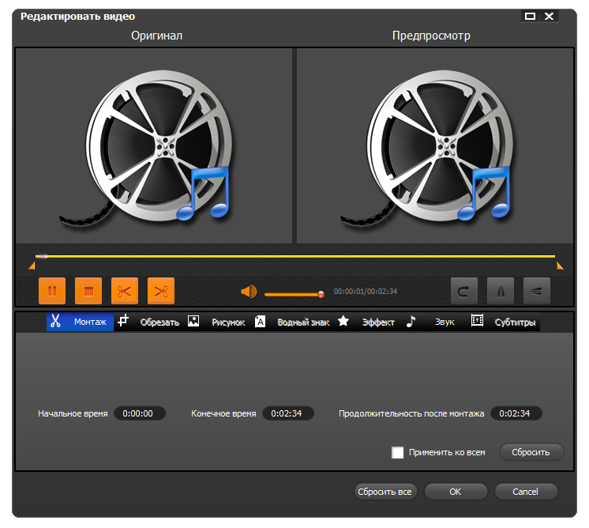Stop video playback

click(88, 291)
